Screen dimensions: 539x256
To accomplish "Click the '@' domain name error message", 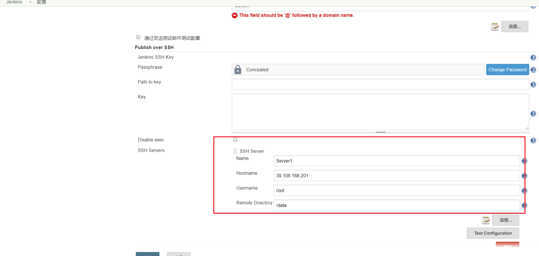I will click(x=297, y=15).
